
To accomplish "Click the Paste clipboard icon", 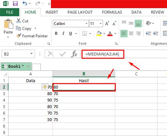I will click(8, 24).
